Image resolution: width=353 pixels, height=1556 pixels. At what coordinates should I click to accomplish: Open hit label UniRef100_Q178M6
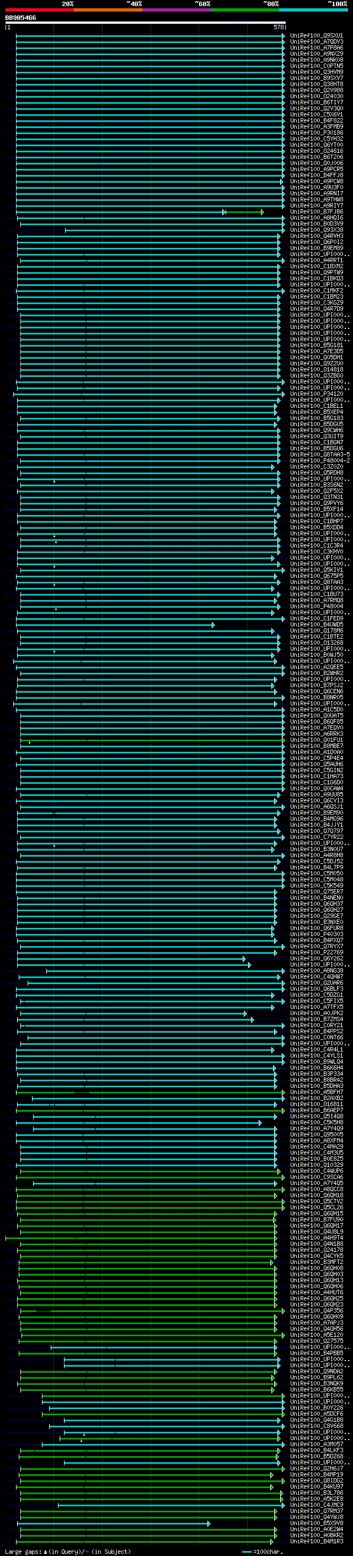click(316, 630)
